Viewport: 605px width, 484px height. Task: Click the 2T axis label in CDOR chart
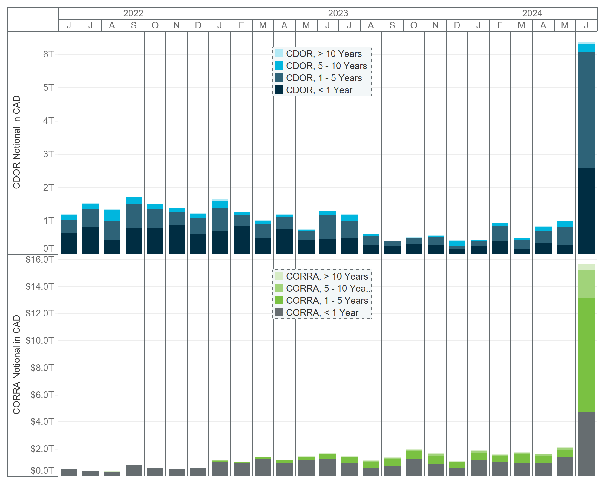[48, 188]
